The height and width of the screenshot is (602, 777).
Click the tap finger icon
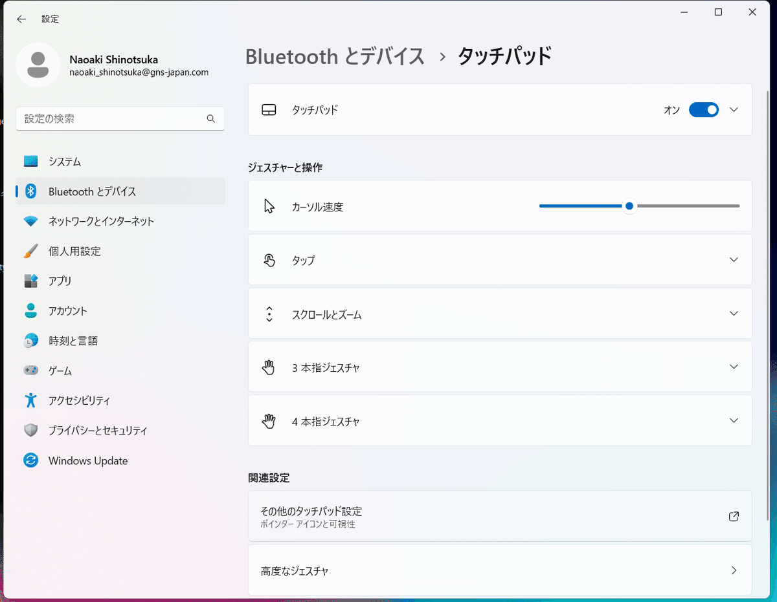(269, 260)
